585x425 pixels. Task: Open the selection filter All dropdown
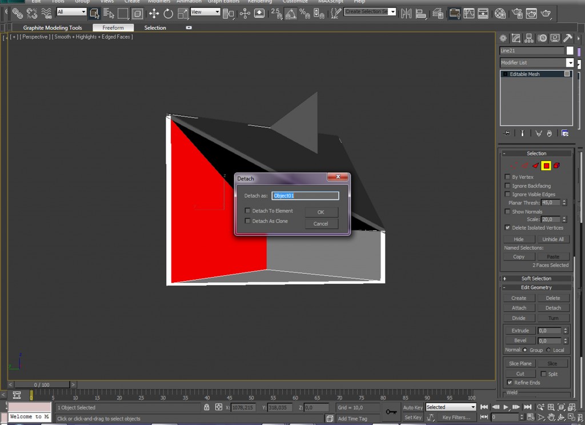coord(71,12)
